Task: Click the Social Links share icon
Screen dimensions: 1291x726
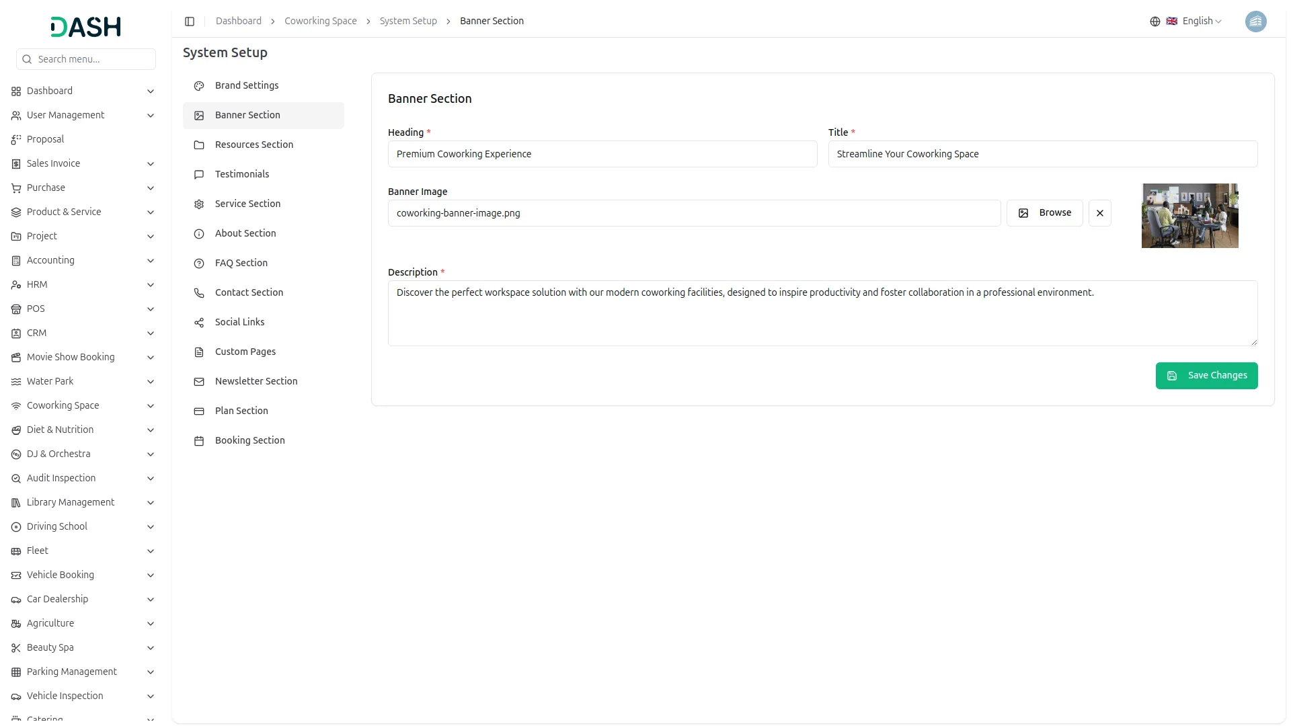Action: 199,323
